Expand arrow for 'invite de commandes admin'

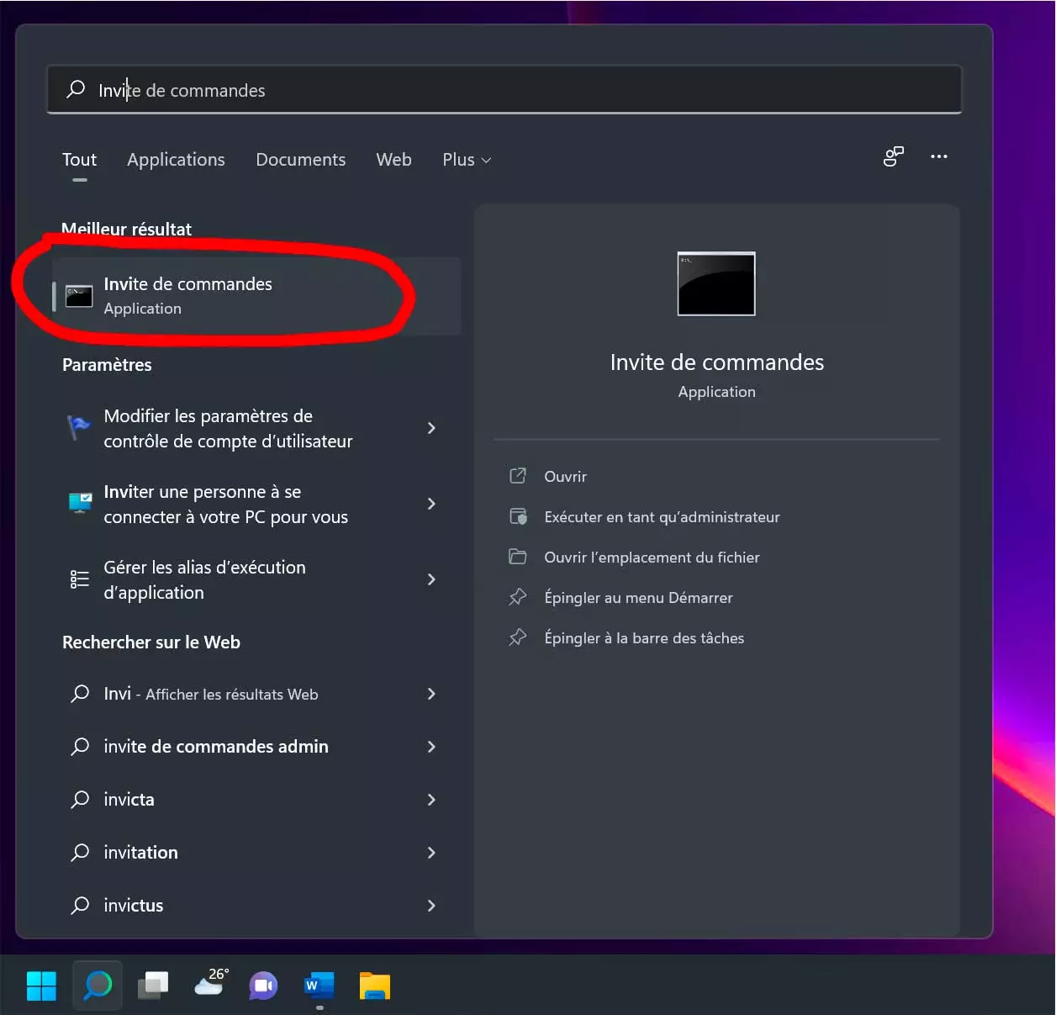[x=431, y=747]
